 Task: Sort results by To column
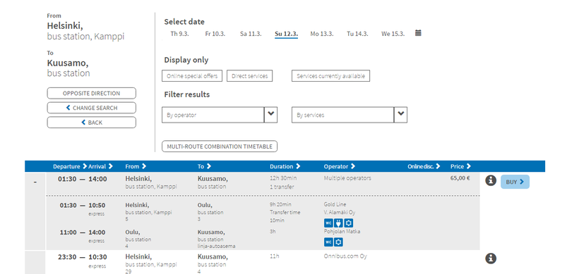coord(205,166)
